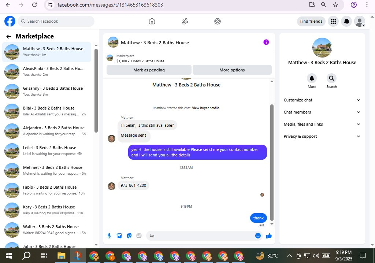Open View buyer profile link
The width and height of the screenshot is (375, 263).
click(x=206, y=108)
